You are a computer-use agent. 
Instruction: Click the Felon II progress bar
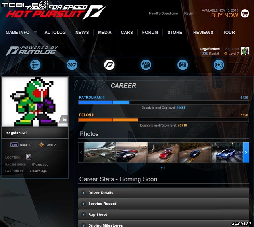click(164, 120)
